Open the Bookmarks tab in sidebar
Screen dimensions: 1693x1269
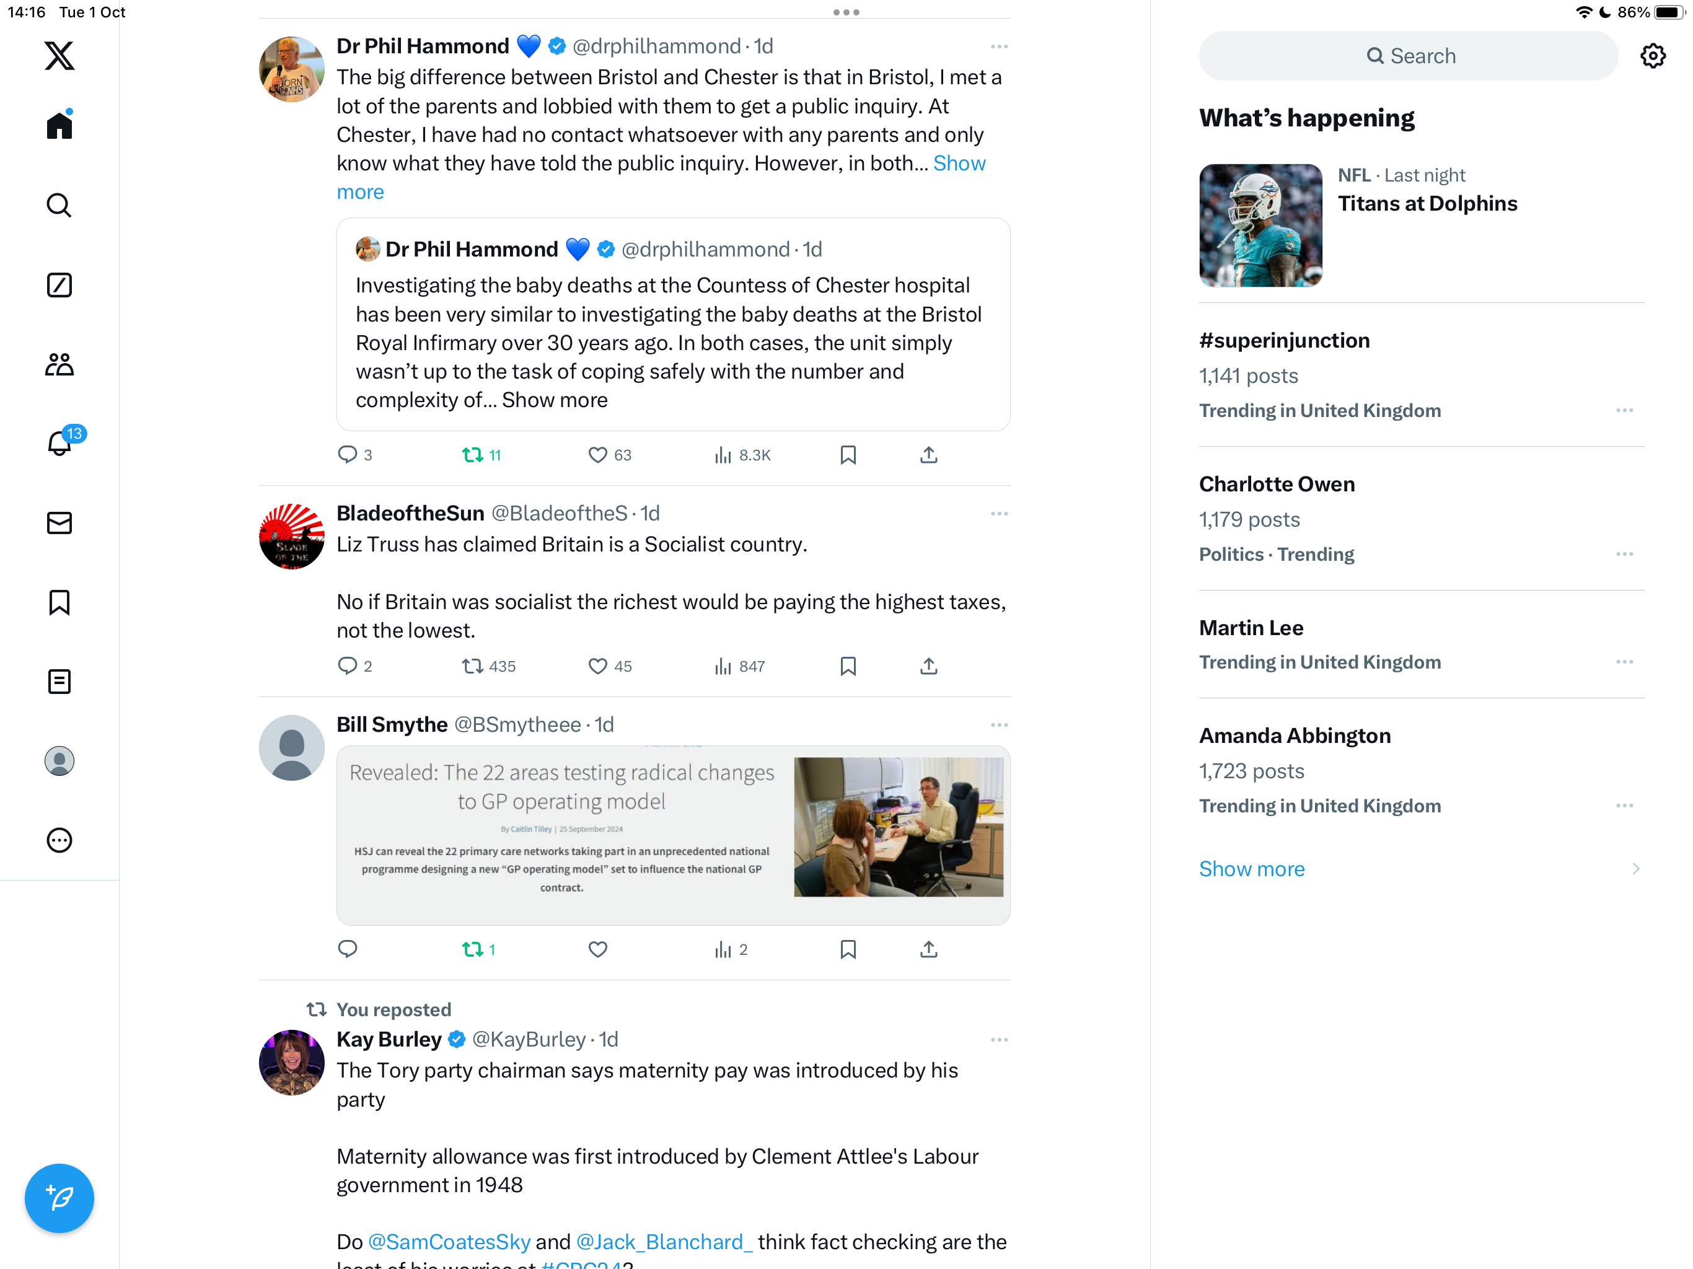click(x=59, y=602)
